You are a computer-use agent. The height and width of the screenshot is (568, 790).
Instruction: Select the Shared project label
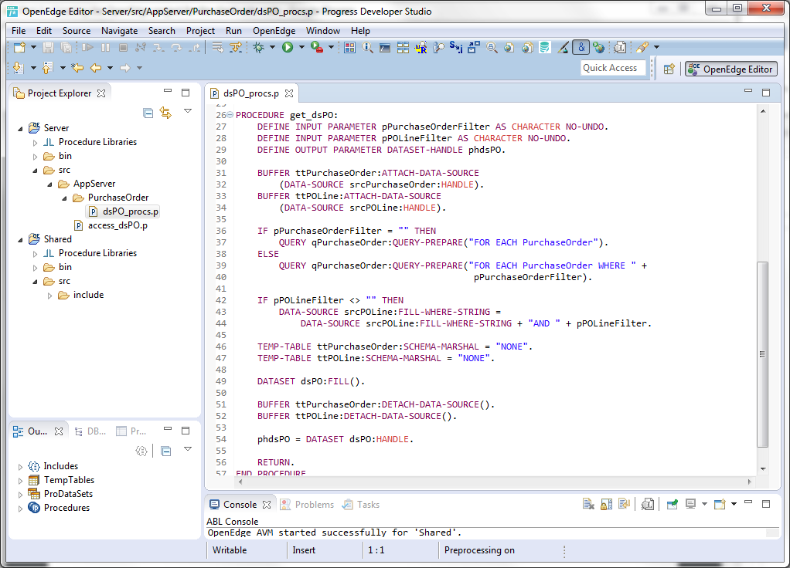[57, 239]
